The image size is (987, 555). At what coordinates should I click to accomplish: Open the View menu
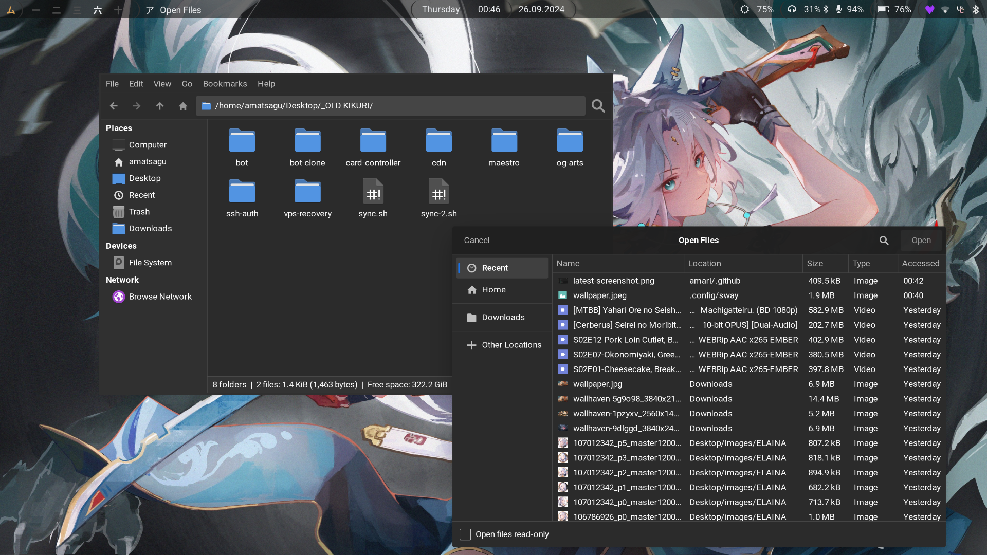point(162,84)
